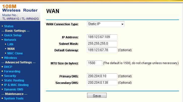The width and height of the screenshot is (183, 102).
Task: Click the Primary DNS field
Action: 102,76
